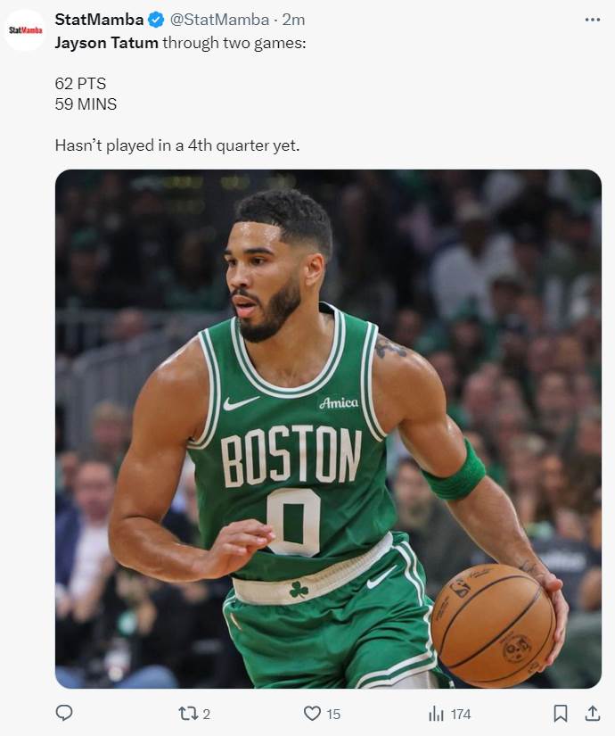This screenshot has height=736, width=615.
Task: View post analytics bar chart icon
Action: (436, 714)
